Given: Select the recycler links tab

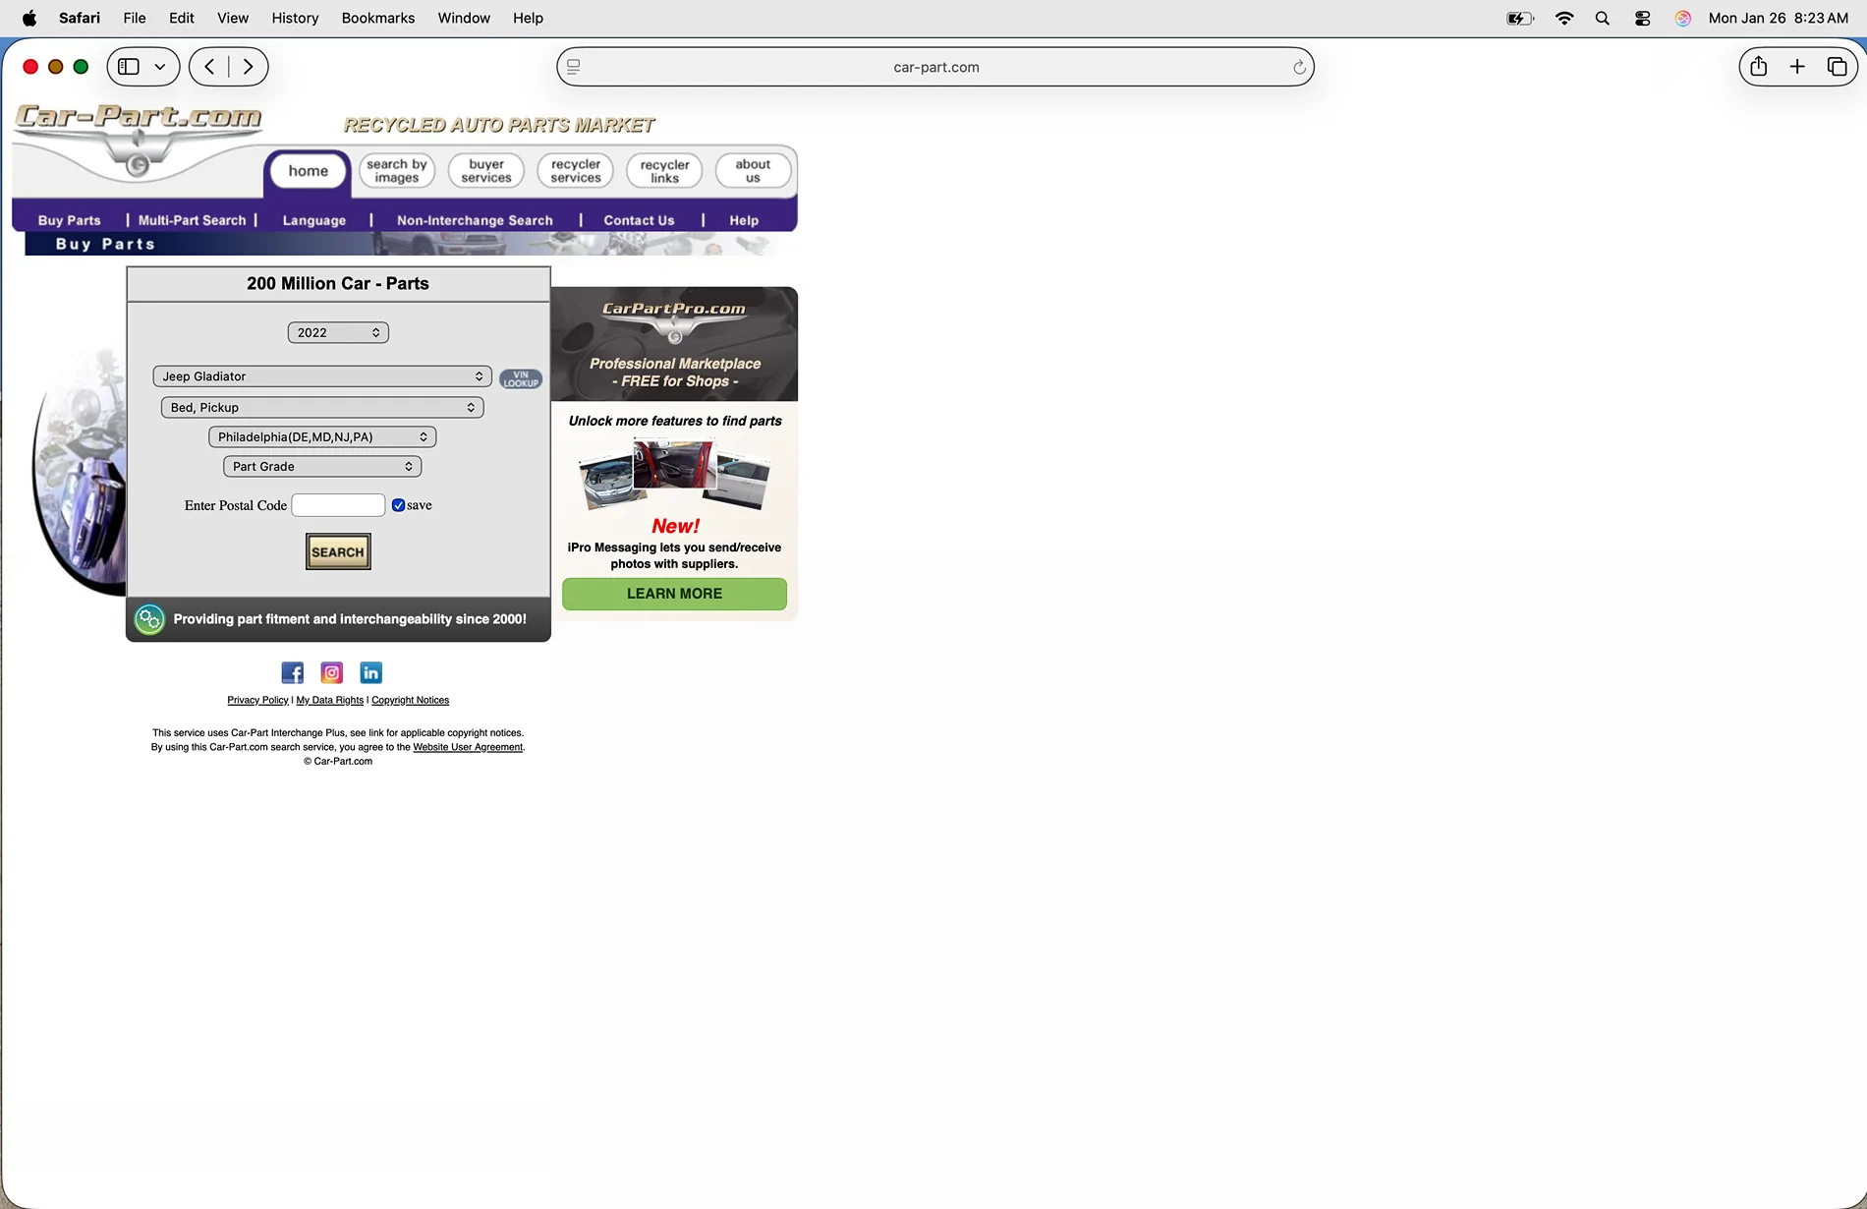Looking at the screenshot, I should pos(664,171).
